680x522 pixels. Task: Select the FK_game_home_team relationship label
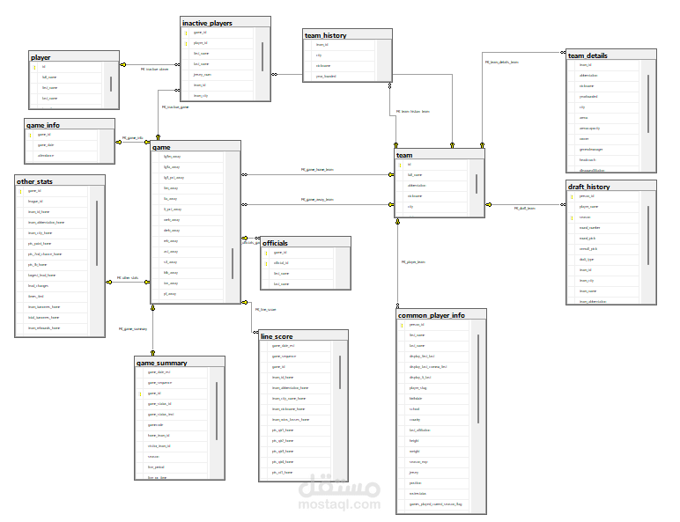[x=317, y=170]
